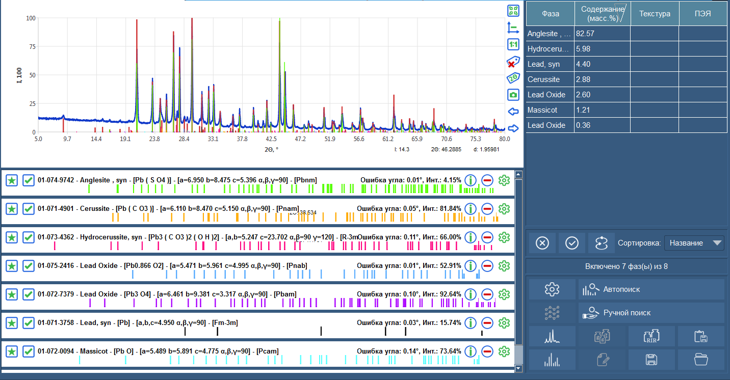The image size is (730, 380).
Task: Toggle the Massicot phase checkbox
Action: pos(29,351)
